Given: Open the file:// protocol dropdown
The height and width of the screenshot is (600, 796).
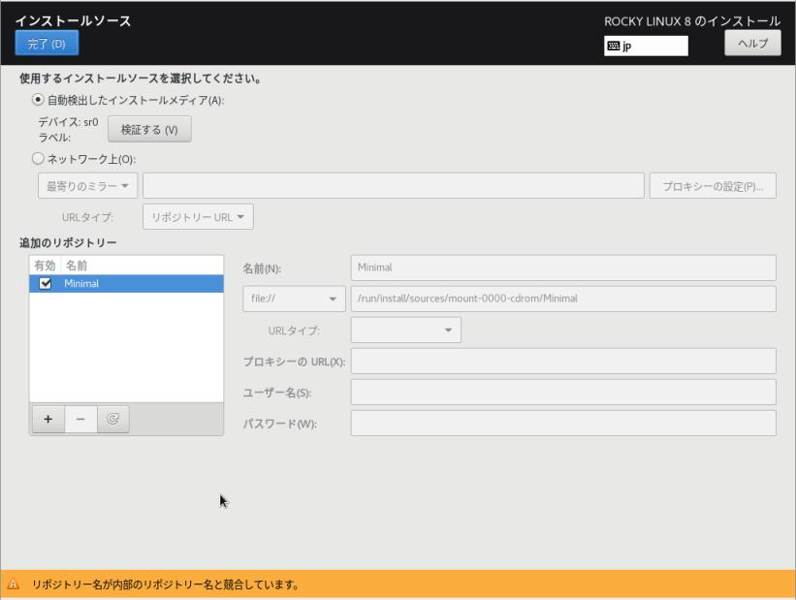Looking at the screenshot, I should pos(294,299).
